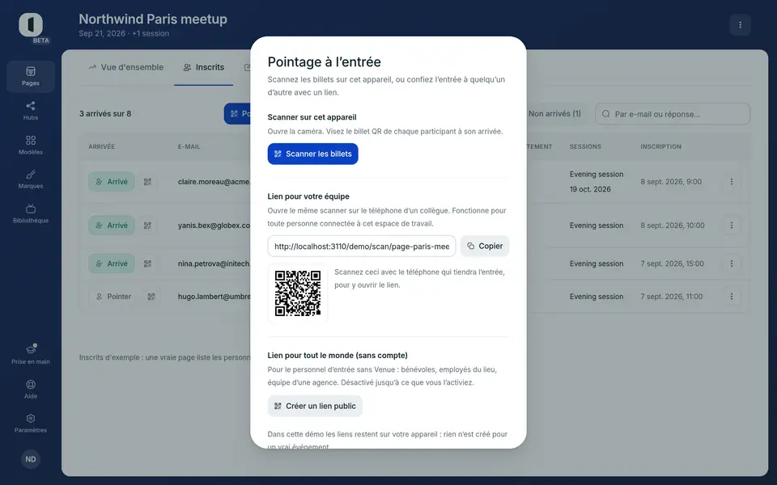Click Scanner les billets button
Viewport: 777px width, 485px height.
[x=312, y=154]
